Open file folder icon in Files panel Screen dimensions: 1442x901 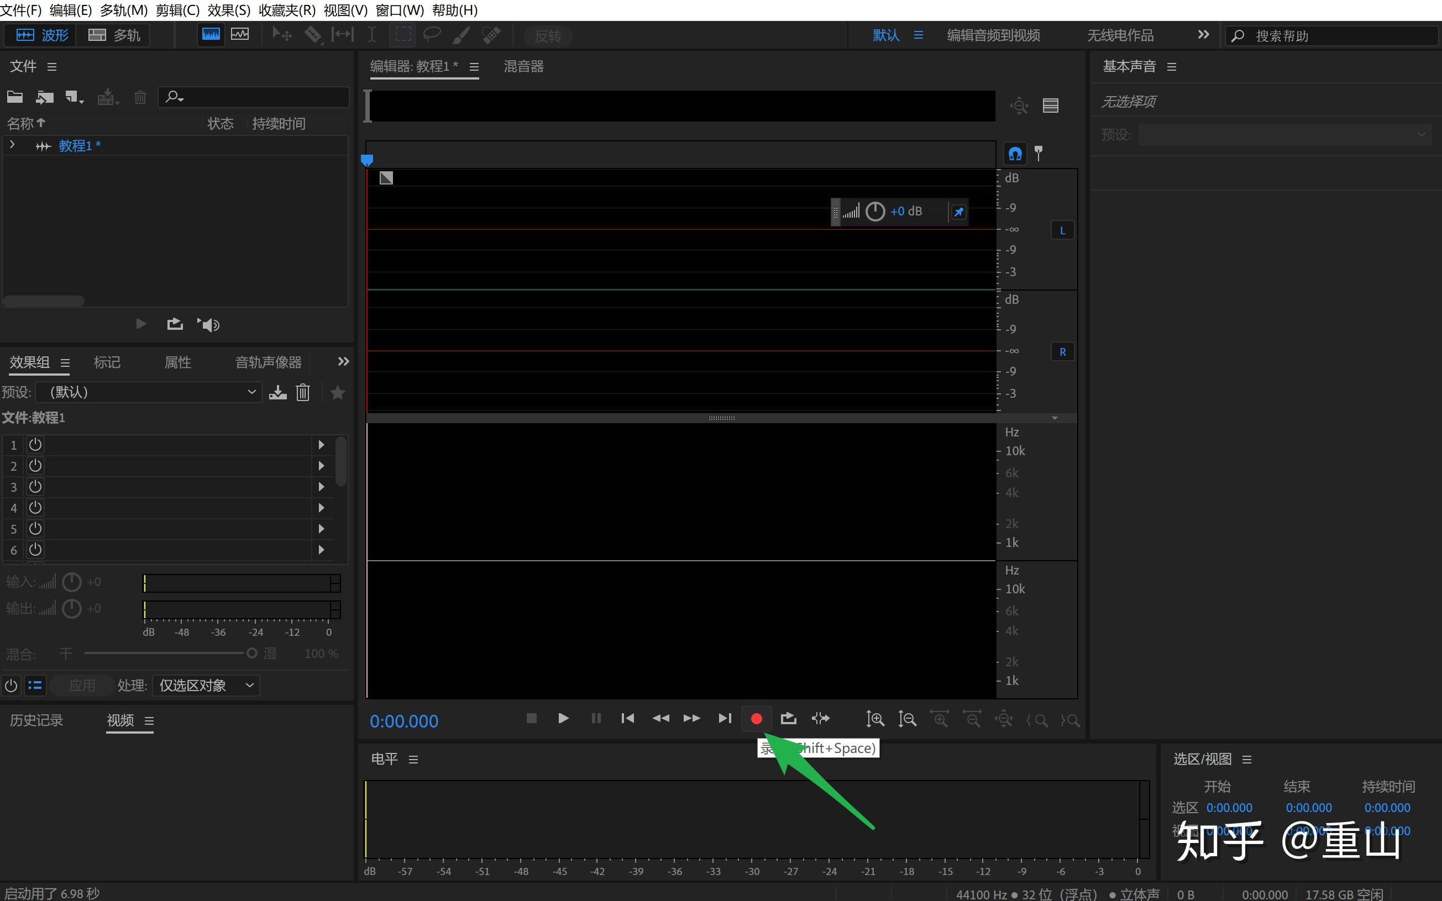coord(15,97)
